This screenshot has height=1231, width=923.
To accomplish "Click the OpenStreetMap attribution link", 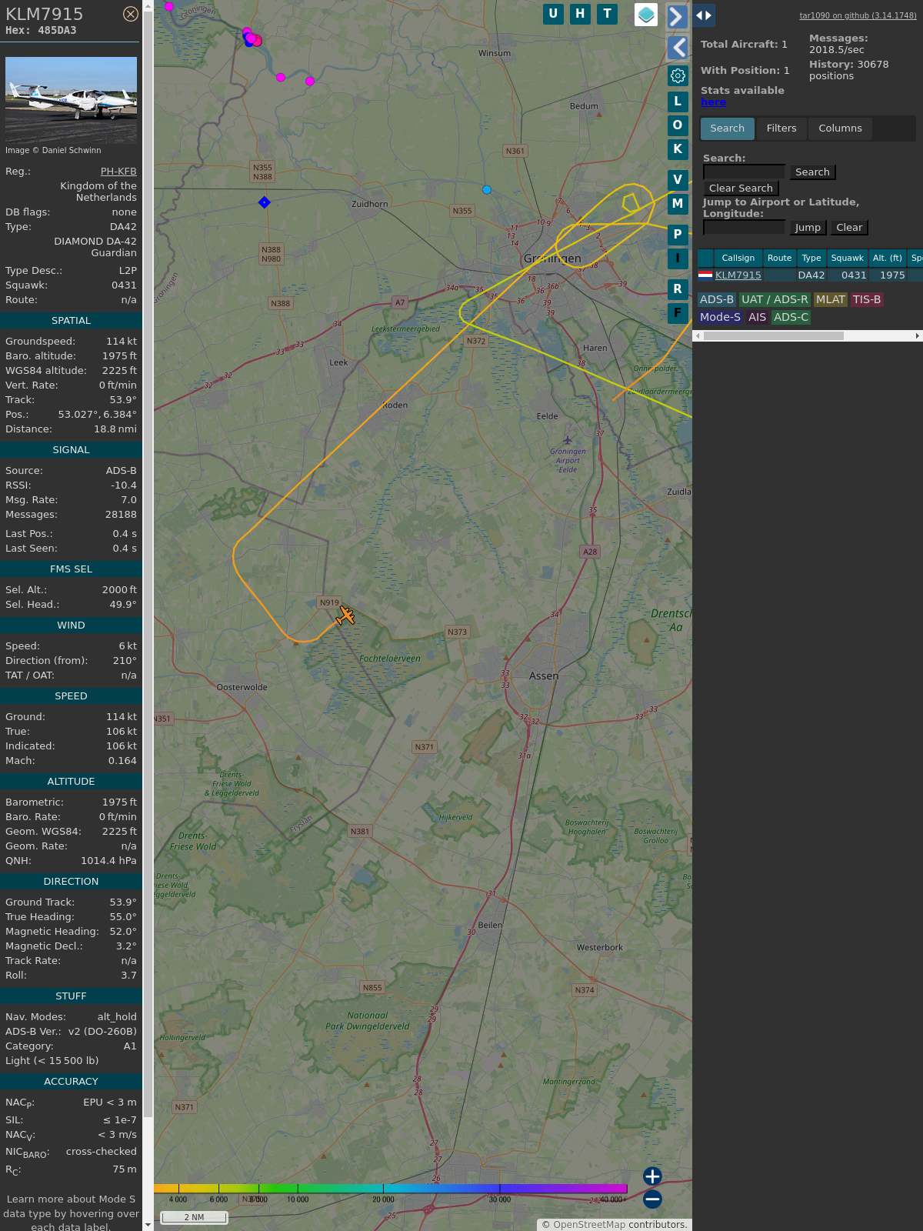I will 588,1224.
